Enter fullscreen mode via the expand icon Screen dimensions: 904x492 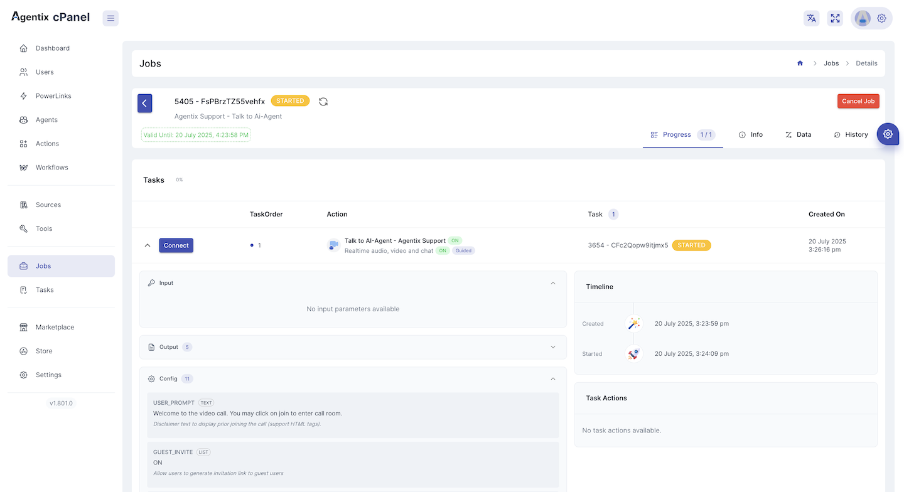[835, 18]
